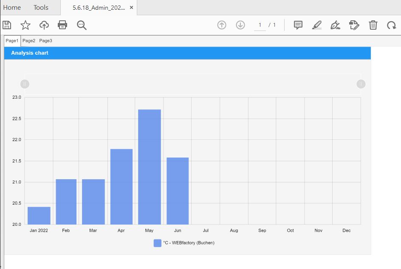Rotate the page with the rotate icon
401x269 pixels.
(391, 25)
